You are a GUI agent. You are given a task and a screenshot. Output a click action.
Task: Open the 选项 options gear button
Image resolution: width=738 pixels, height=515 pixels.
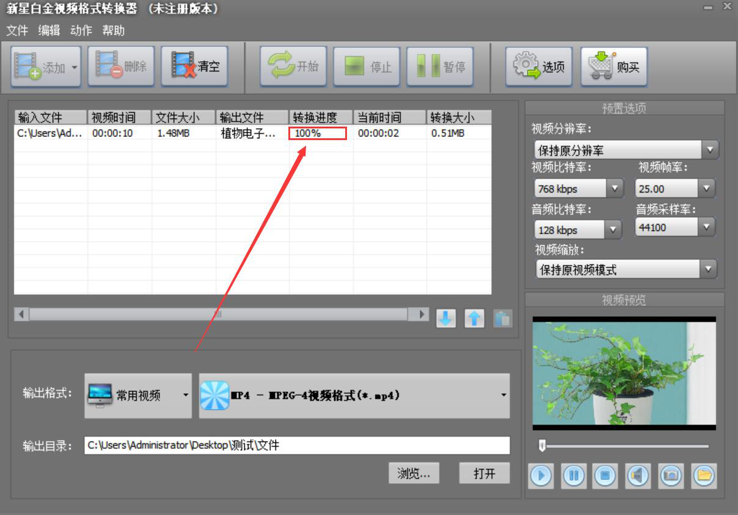coord(539,66)
